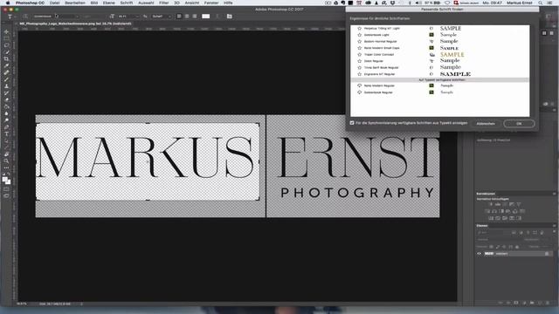Toggle Quick Mask mode in toolbox
This screenshot has height=314, width=559.
[x=6, y=189]
